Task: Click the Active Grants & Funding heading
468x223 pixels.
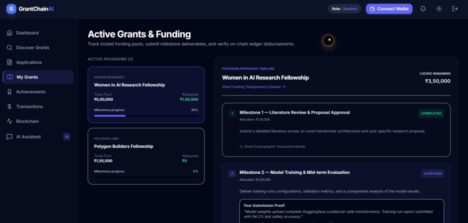Action: click(139, 34)
